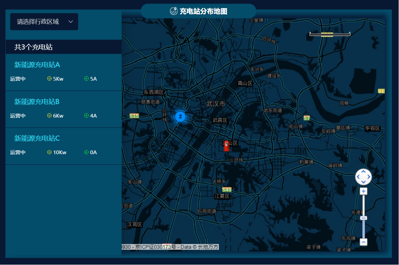
Task: Open the 请选择行政区域 dropdown
Action: [x=44, y=21]
